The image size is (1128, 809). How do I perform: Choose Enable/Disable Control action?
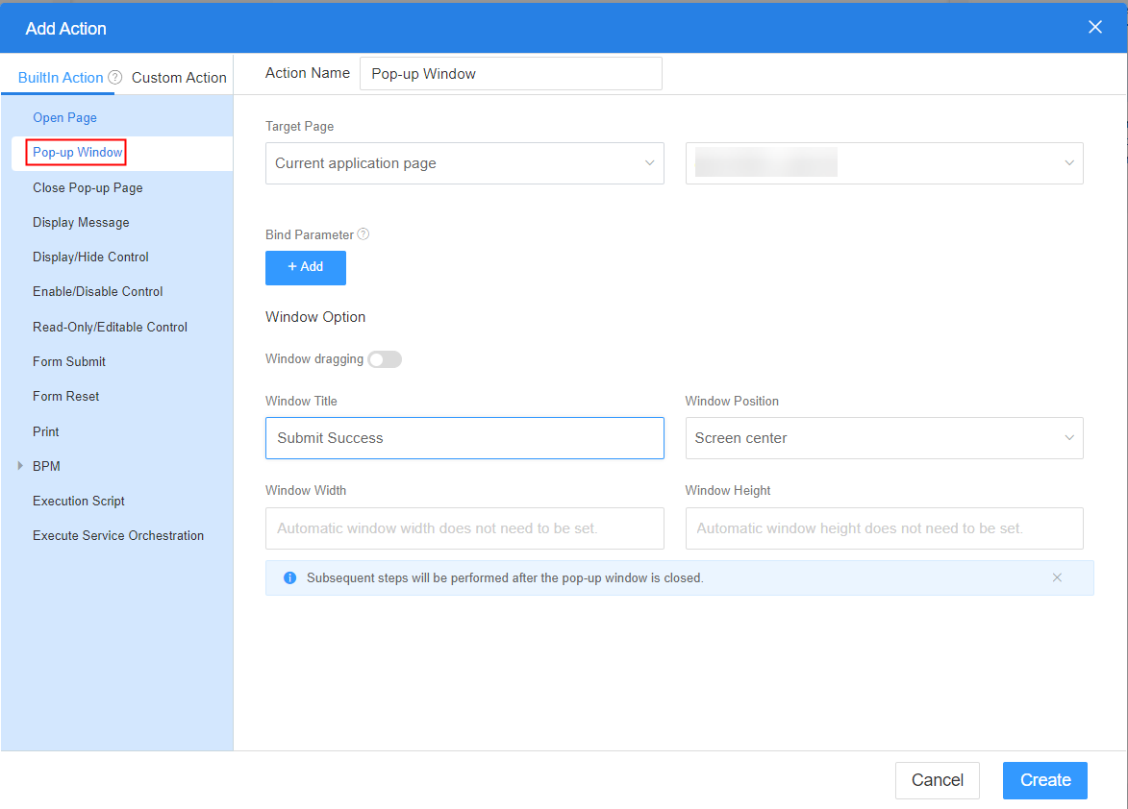point(98,292)
